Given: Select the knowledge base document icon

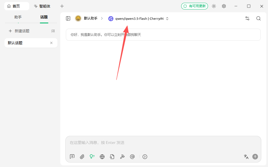Looking at the screenshot, I should (x=112, y=157).
